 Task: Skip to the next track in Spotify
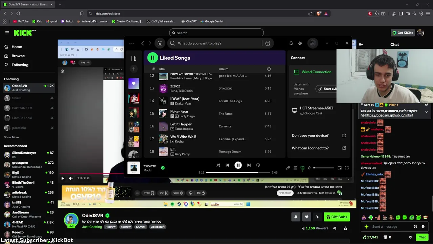coord(249,165)
